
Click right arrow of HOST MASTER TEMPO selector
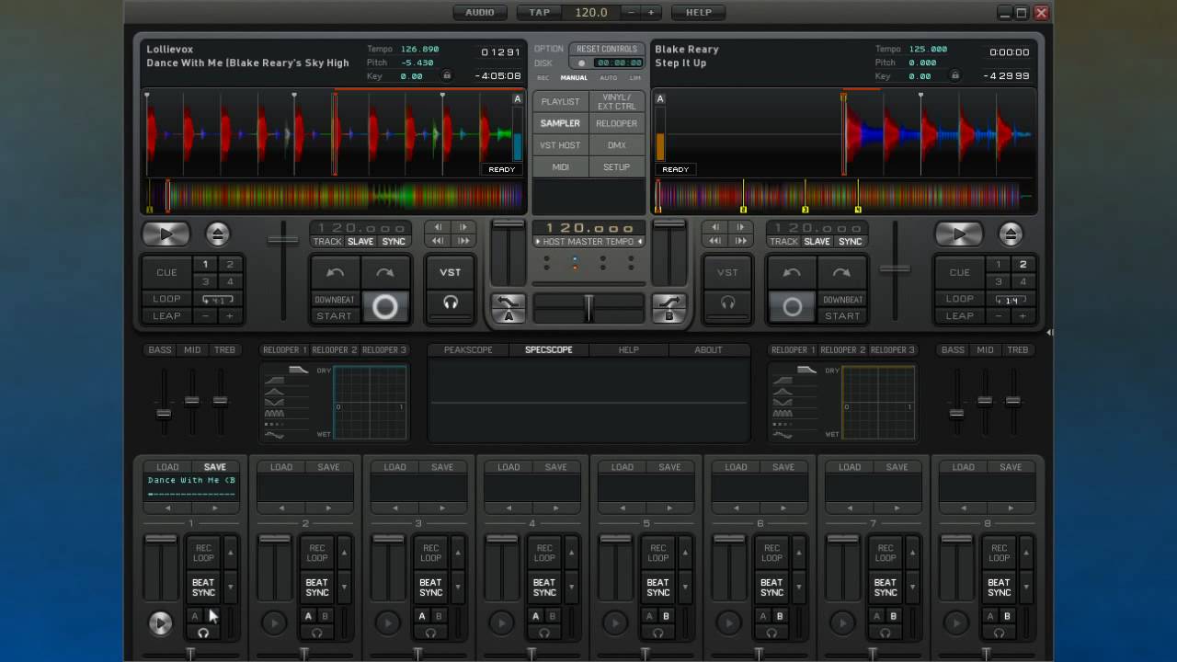pos(639,242)
